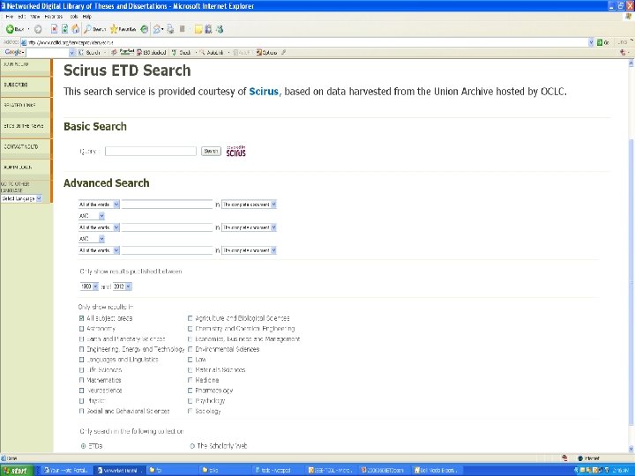The height and width of the screenshot is (476, 635).
Task: Open the Search magnifier tool
Action: pos(94,29)
